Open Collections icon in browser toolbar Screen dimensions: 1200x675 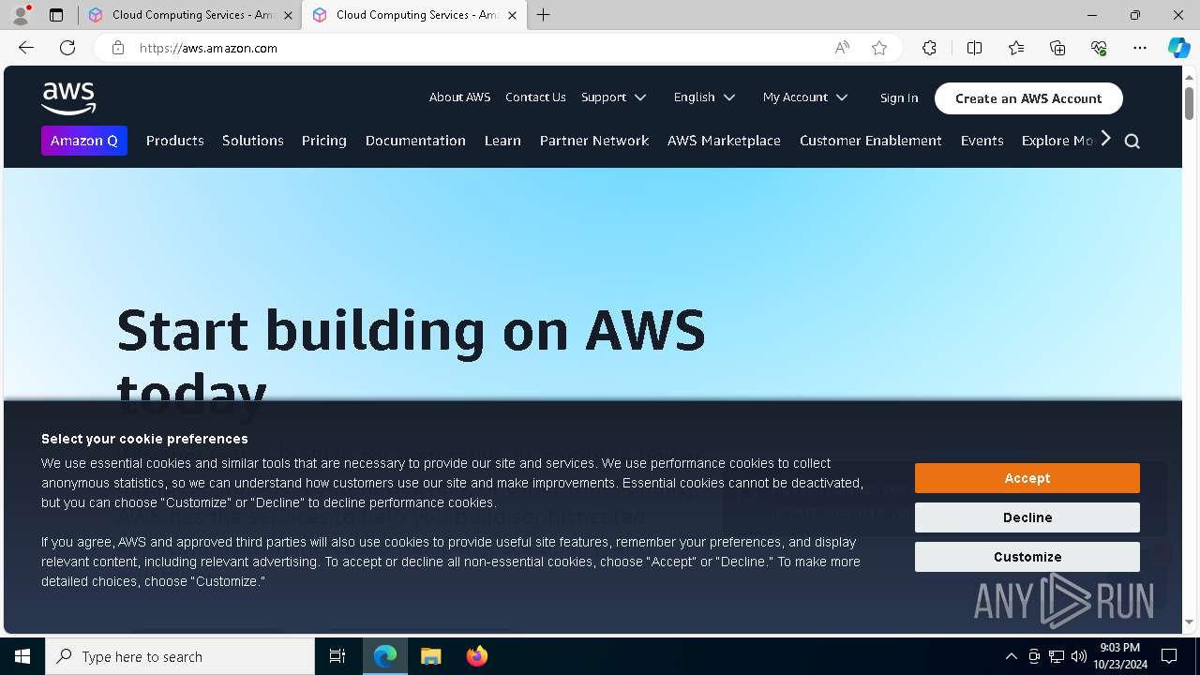(1057, 48)
